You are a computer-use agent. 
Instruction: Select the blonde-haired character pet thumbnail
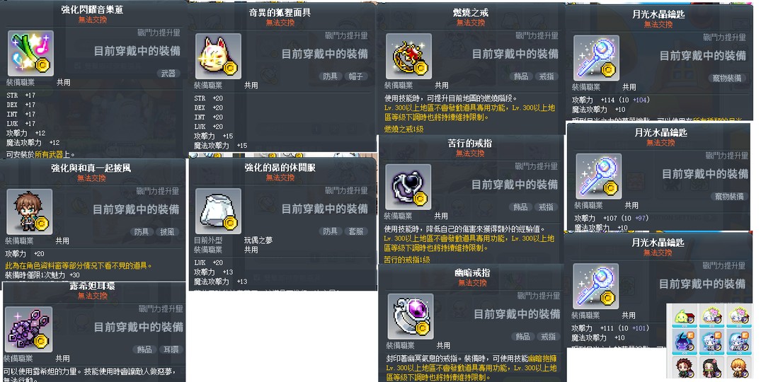[739, 367]
